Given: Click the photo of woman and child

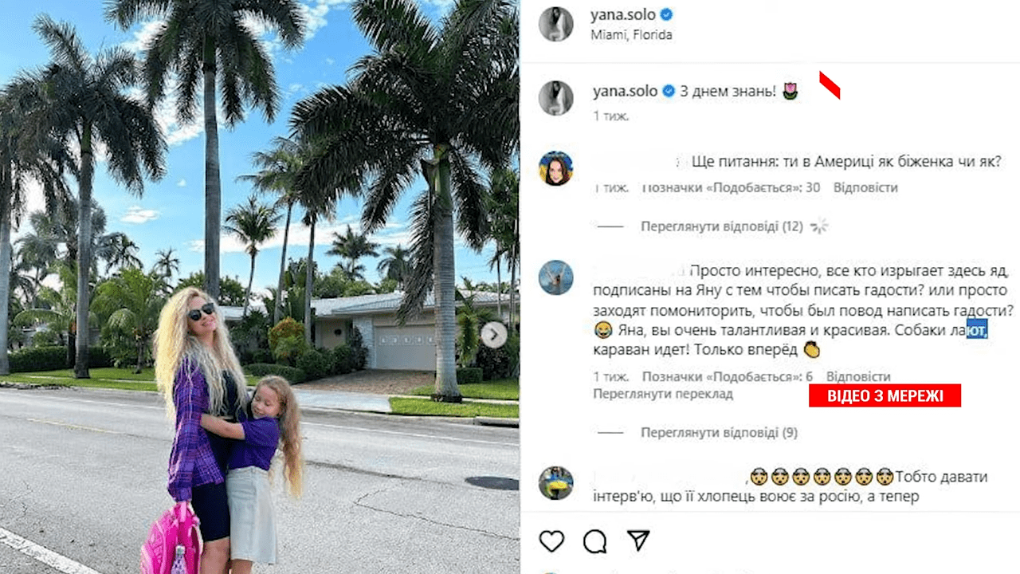Looking at the screenshot, I should pos(260,287).
